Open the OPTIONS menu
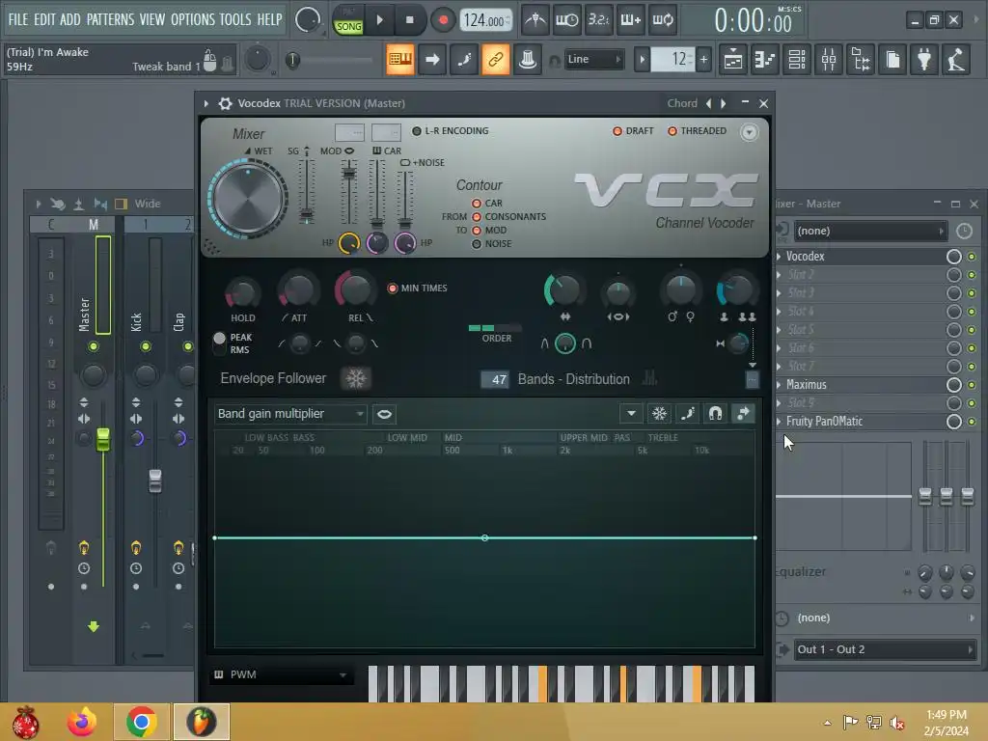988x741 pixels. coord(193,19)
